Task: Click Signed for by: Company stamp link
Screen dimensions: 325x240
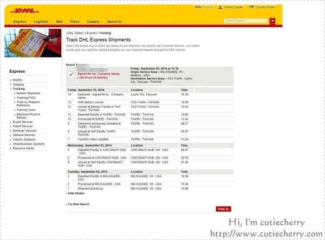Action: (99, 74)
